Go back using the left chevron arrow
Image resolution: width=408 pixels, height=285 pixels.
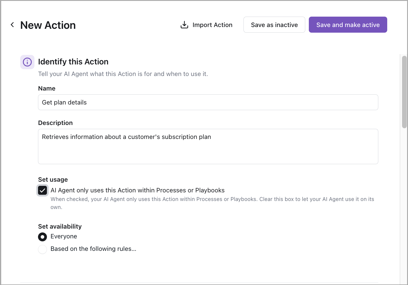click(x=12, y=25)
